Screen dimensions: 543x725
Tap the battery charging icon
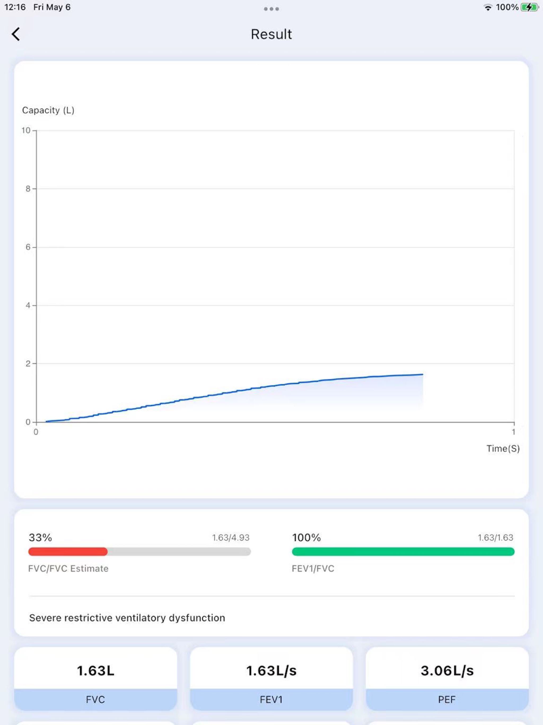coord(529,8)
